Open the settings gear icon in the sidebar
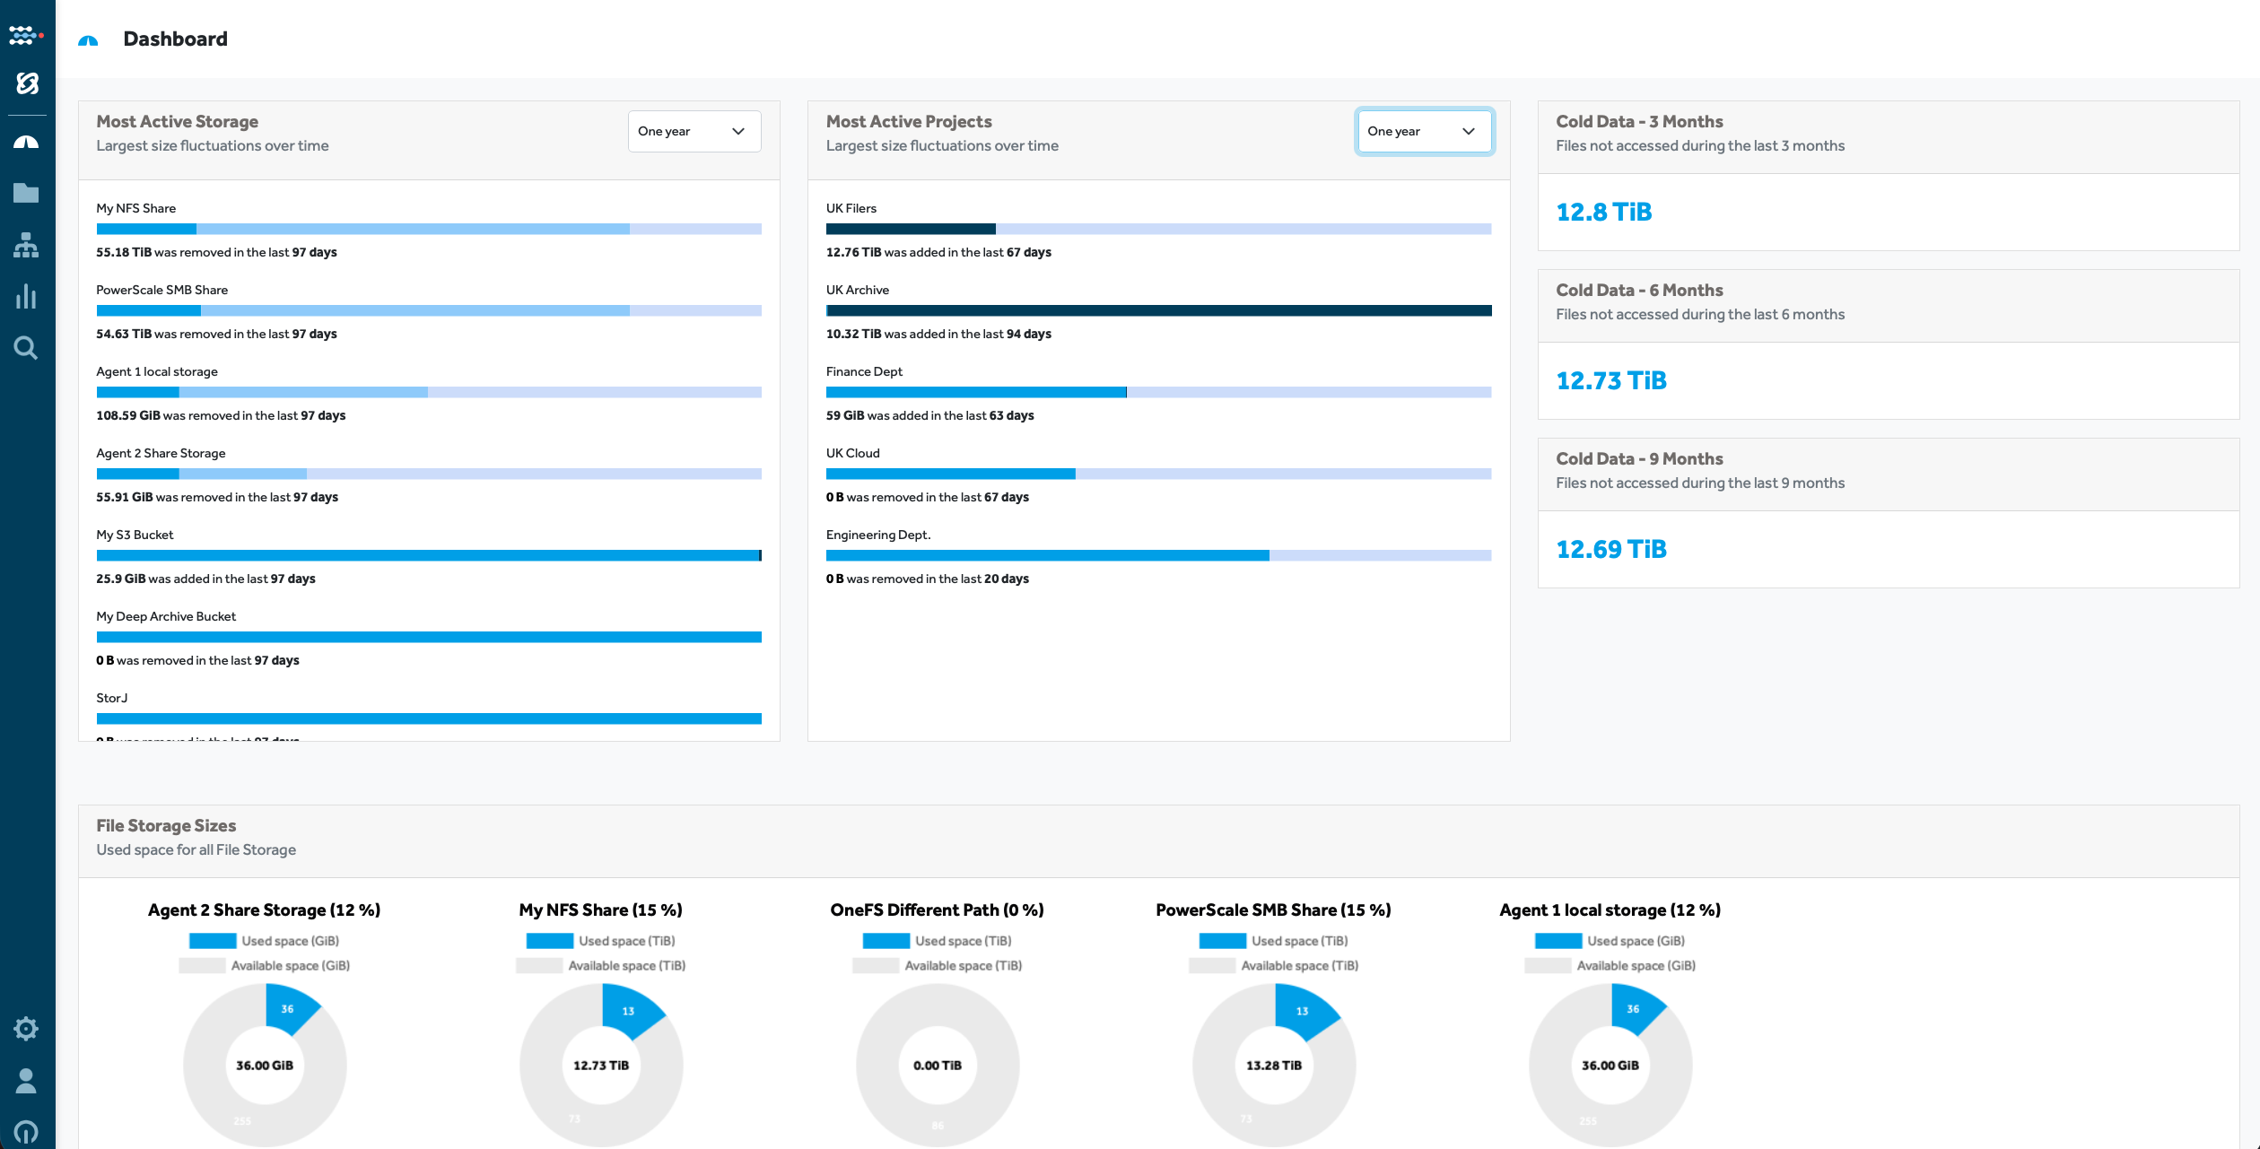The image size is (2260, 1149). click(26, 1029)
